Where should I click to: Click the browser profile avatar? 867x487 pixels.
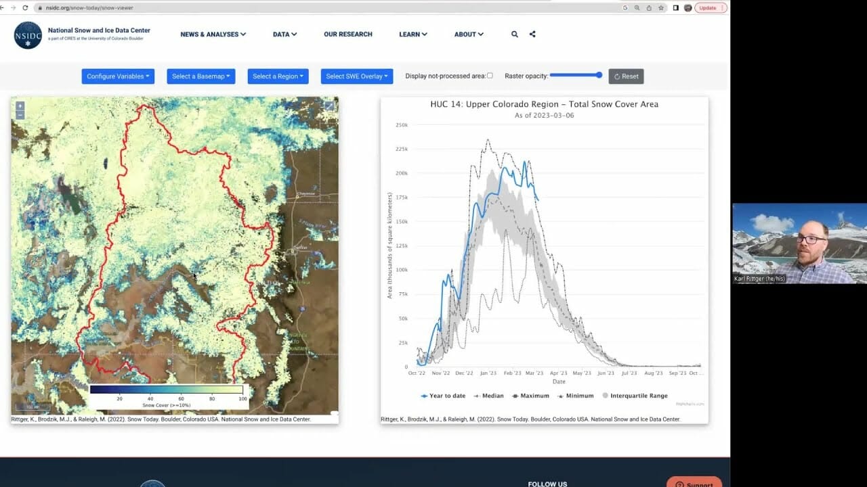pyautogui.click(x=688, y=7)
